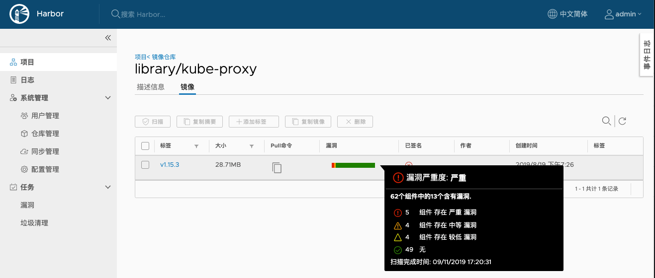The height and width of the screenshot is (278, 655).
Task: Collapse 任务 section using its chevron
Action: [x=108, y=187]
